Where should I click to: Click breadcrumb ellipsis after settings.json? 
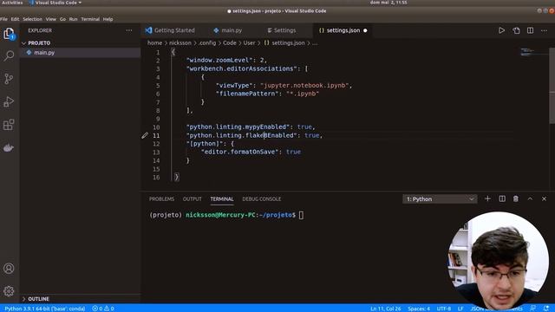(x=315, y=42)
